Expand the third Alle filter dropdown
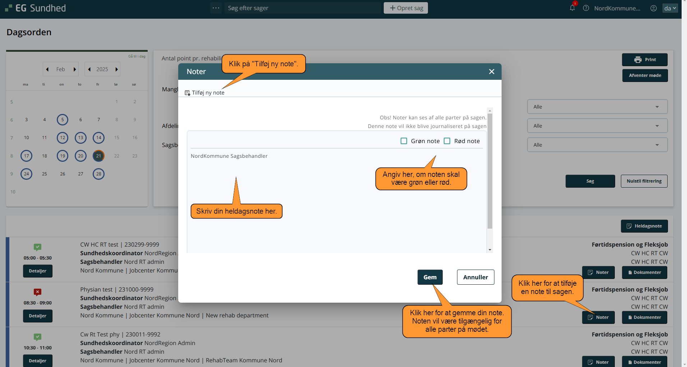Image resolution: width=687 pixels, height=367 pixels. 597,145
